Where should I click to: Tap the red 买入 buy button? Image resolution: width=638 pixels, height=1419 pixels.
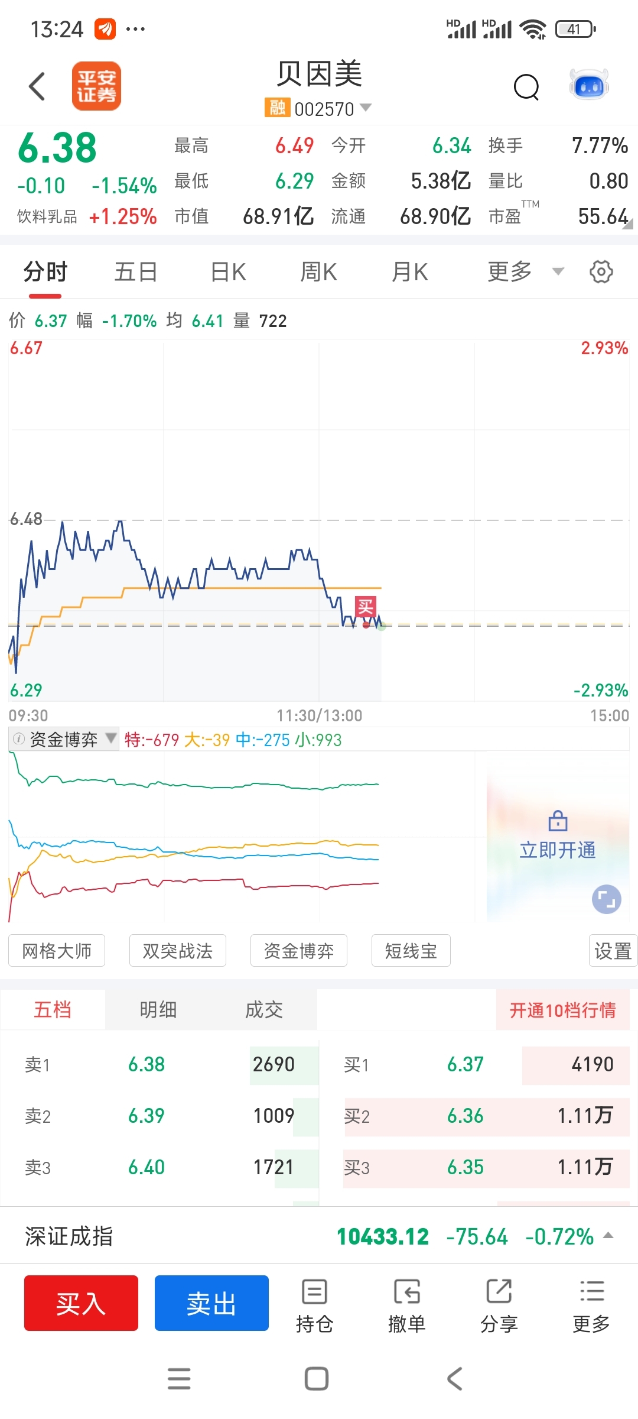tap(81, 1303)
